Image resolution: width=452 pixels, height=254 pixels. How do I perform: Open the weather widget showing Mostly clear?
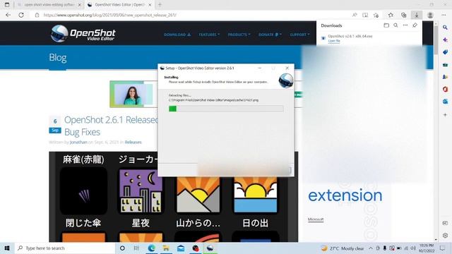point(343,248)
